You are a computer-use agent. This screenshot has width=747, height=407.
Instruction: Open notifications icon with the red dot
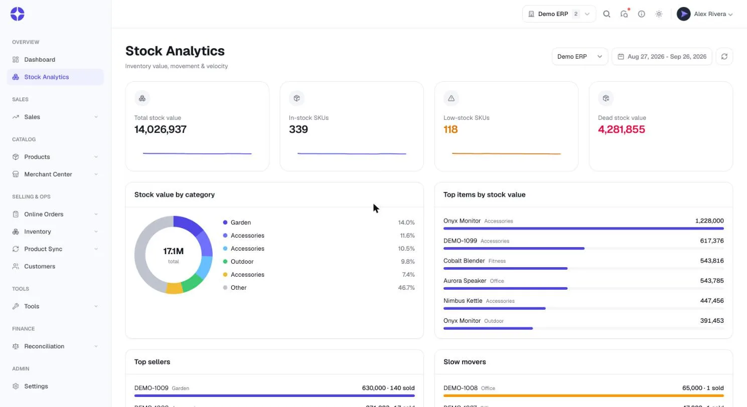coord(624,14)
